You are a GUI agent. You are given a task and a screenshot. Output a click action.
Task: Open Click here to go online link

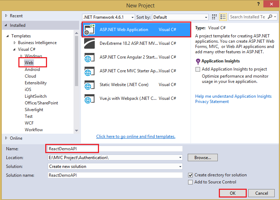[x=136, y=137]
